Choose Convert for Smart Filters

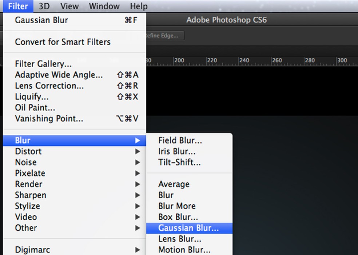[x=63, y=42]
